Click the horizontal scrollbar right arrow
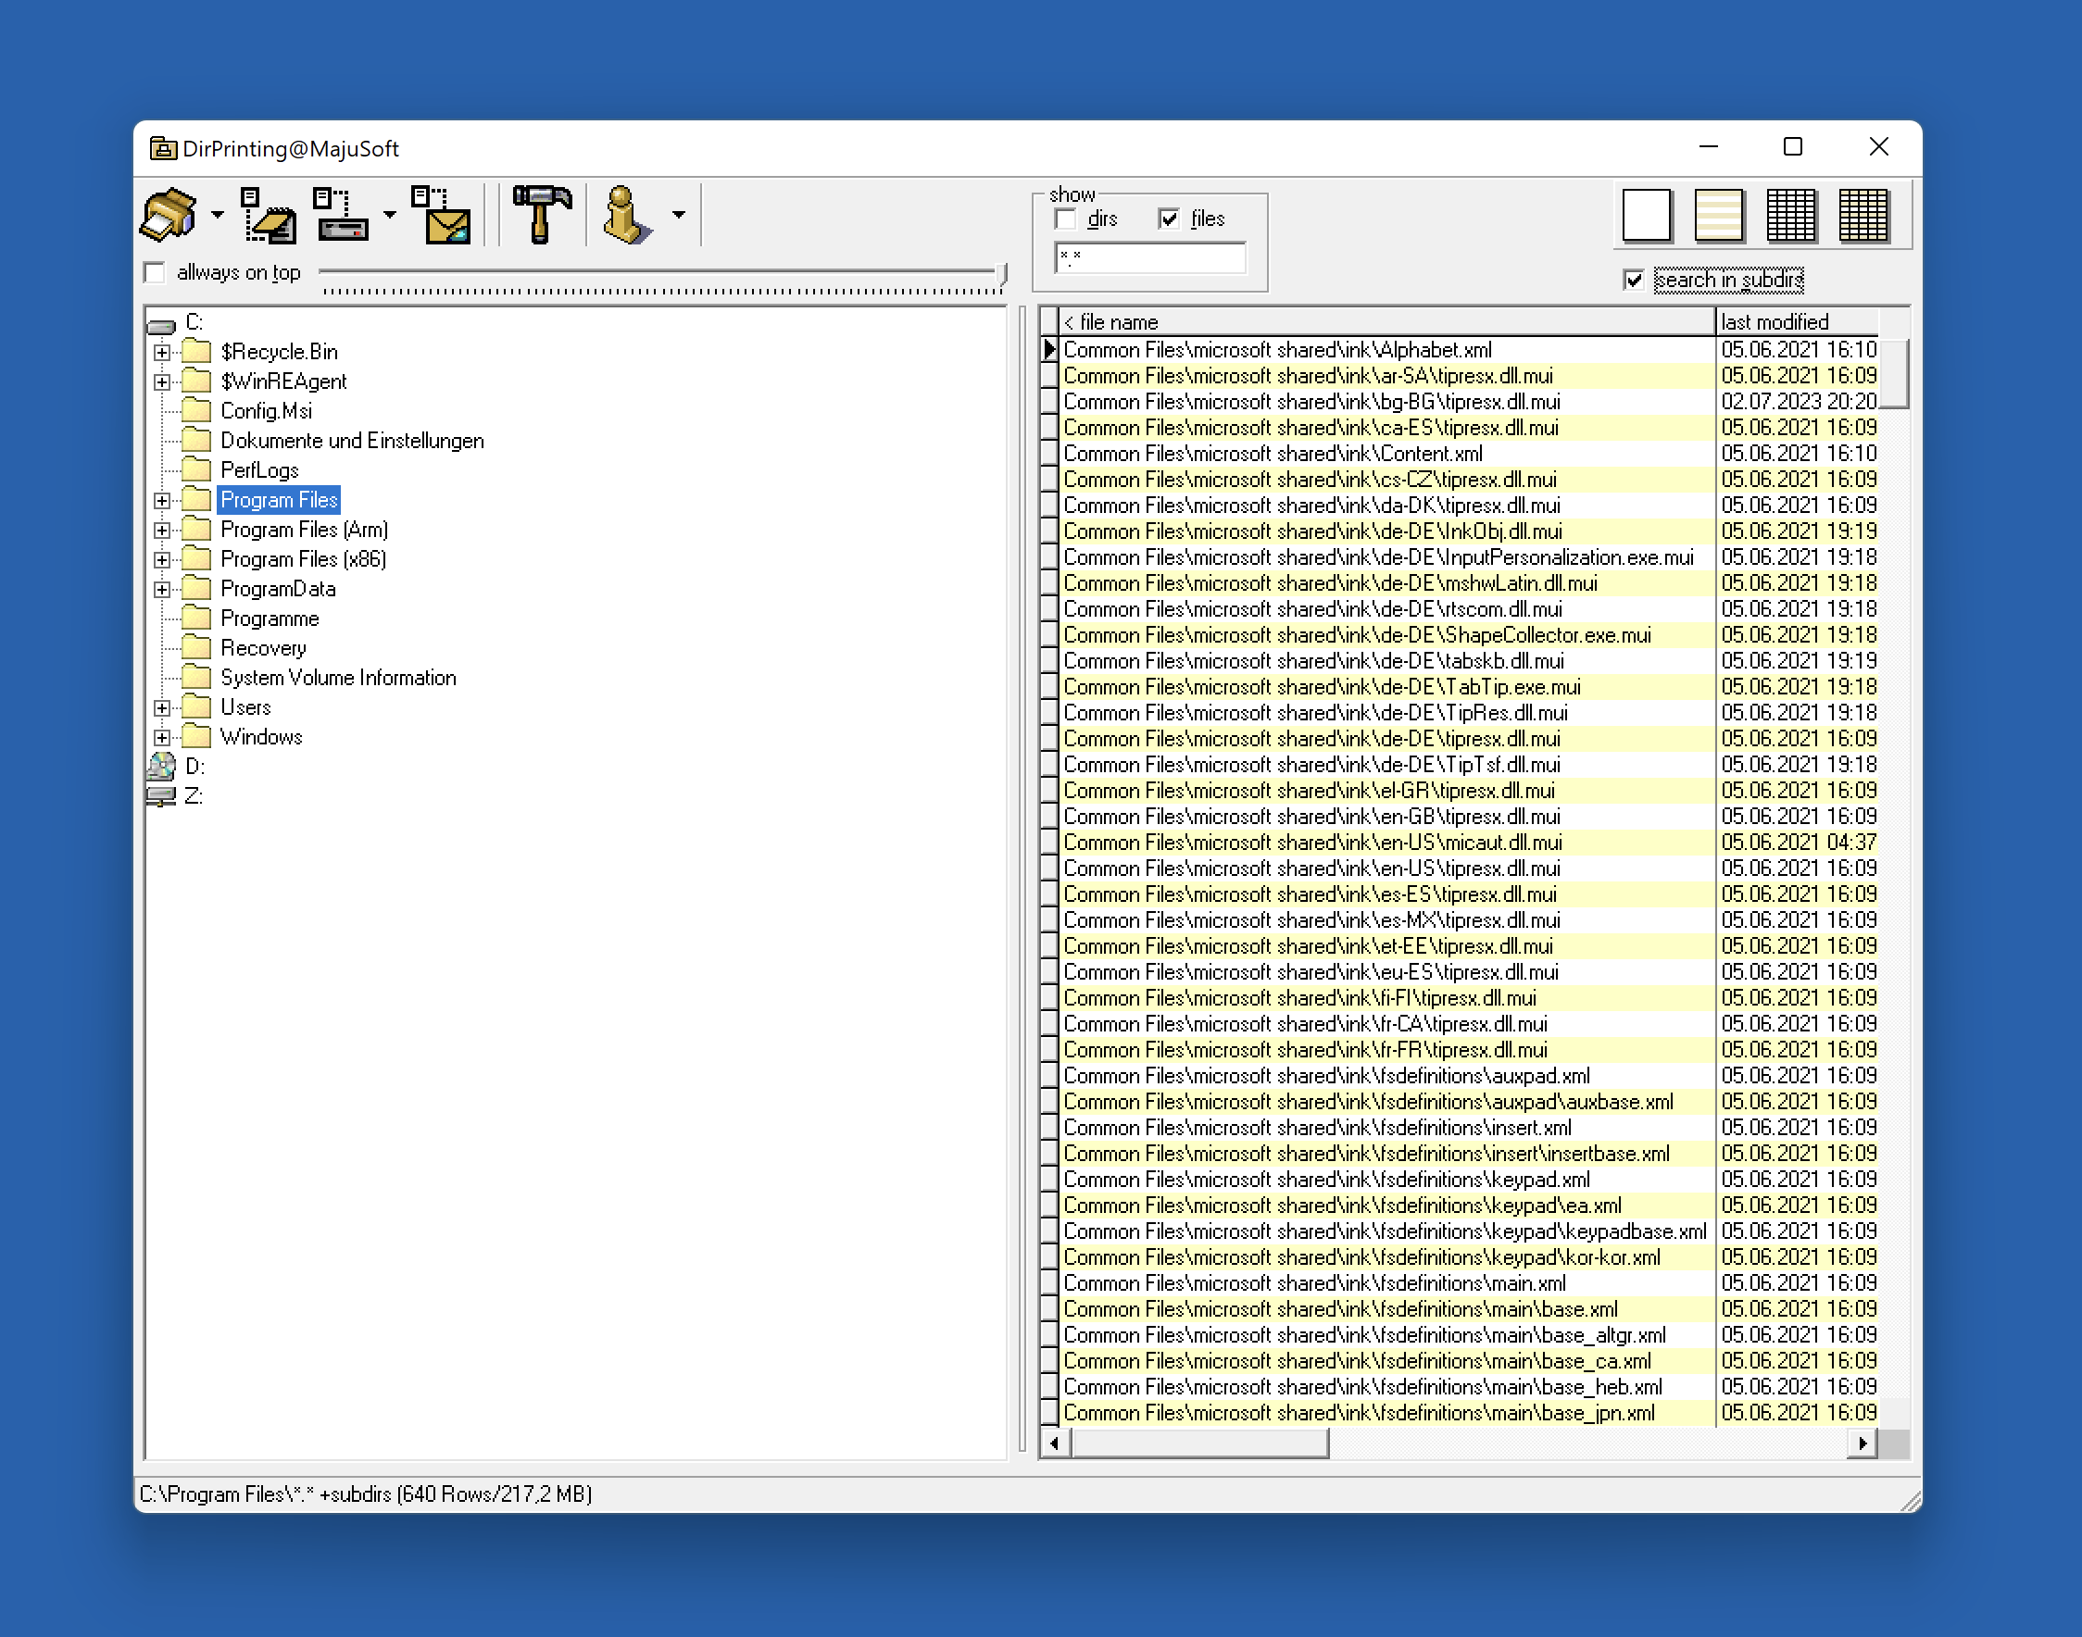The width and height of the screenshot is (2082, 1637). click(1862, 1443)
